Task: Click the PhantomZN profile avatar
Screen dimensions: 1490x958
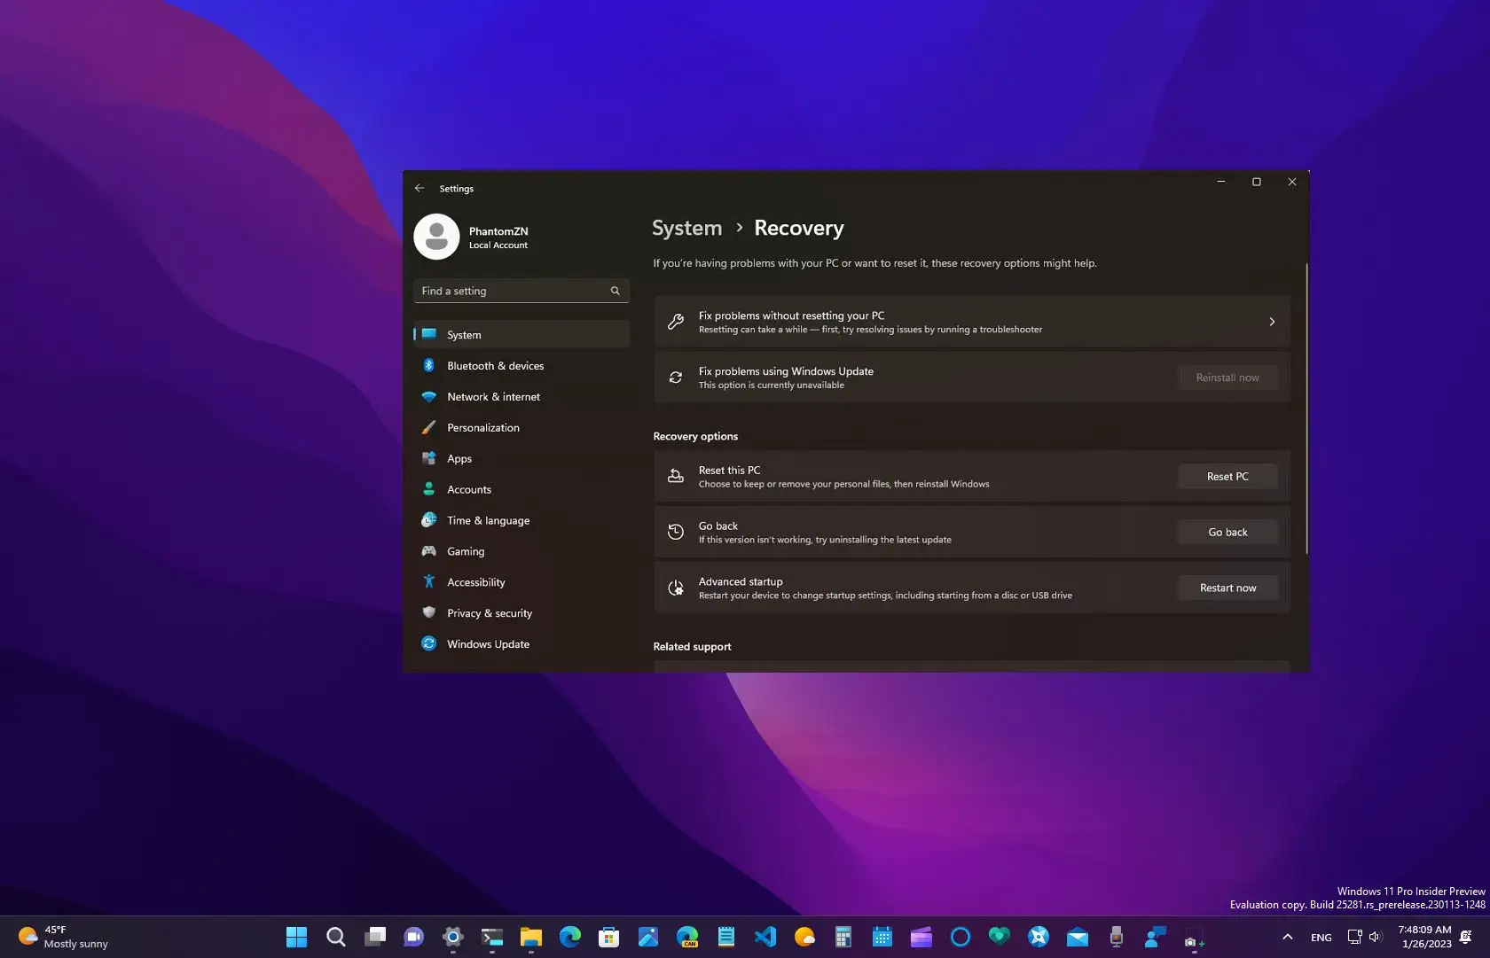Action: coord(436,237)
